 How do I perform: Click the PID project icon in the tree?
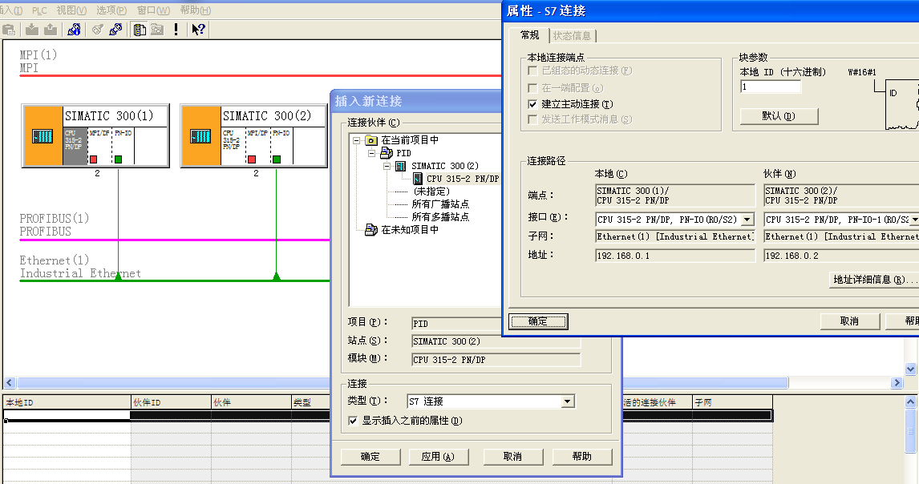(387, 153)
